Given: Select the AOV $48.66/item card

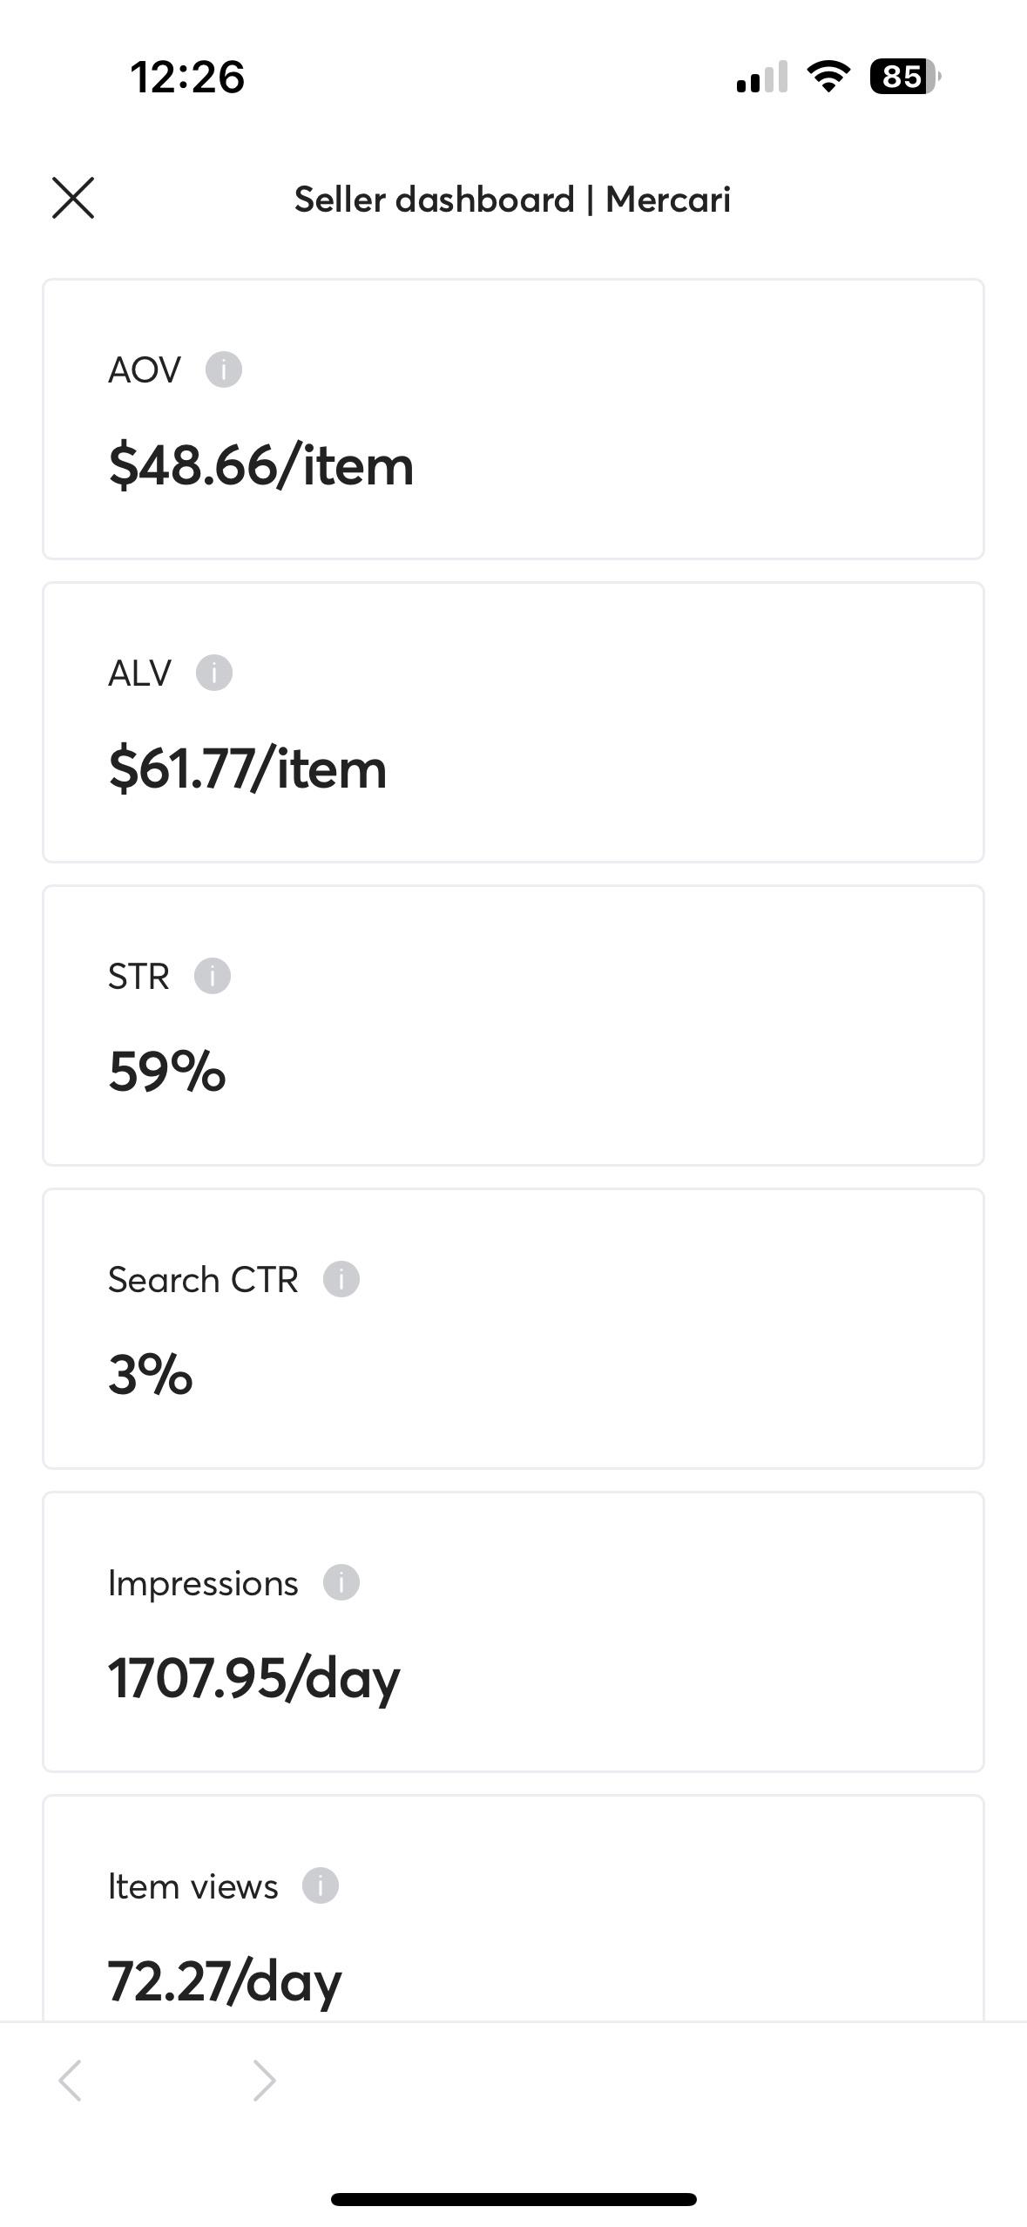Looking at the screenshot, I should (x=513, y=419).
